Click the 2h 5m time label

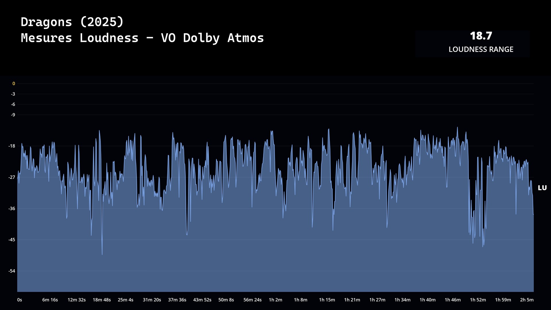[527, 300]
